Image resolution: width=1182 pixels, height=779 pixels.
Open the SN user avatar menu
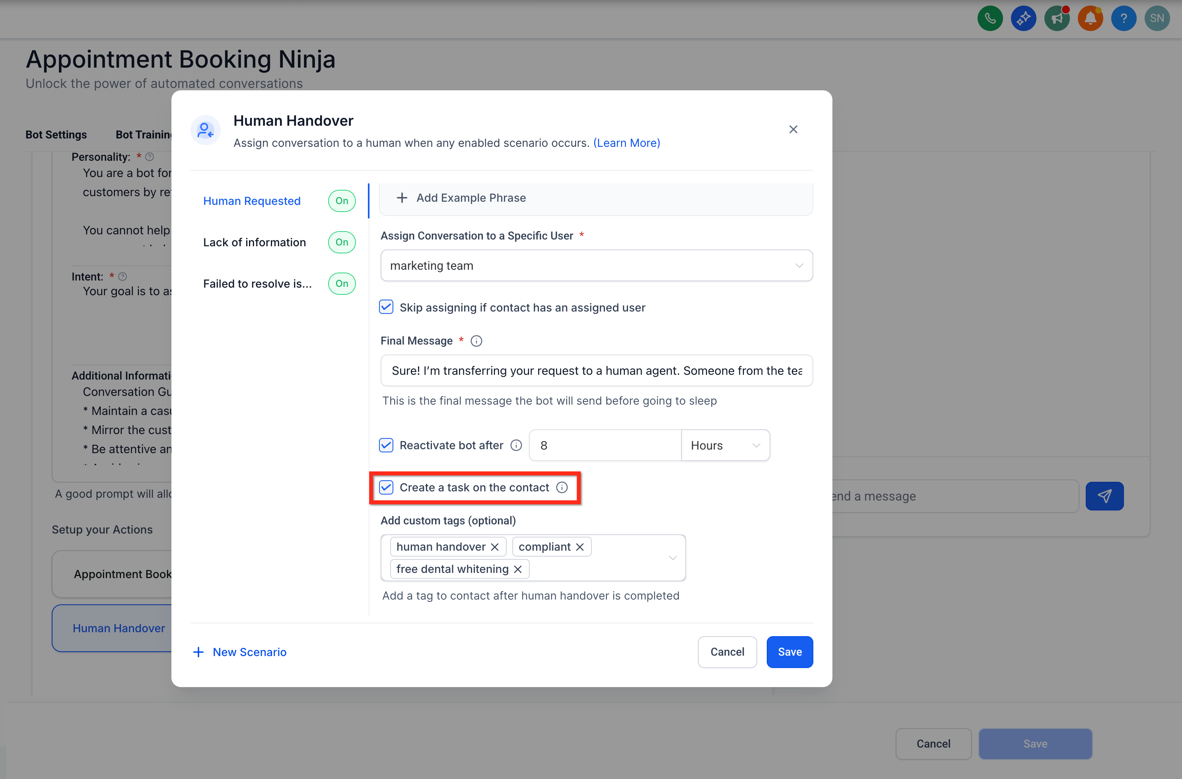pos(1157,19)
